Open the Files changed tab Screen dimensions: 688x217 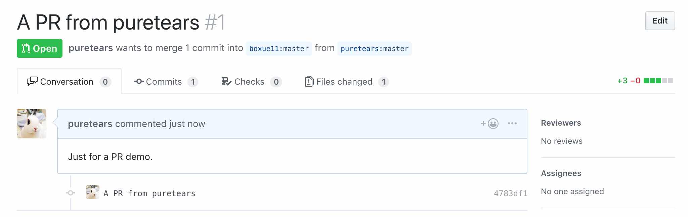point(347,82)
